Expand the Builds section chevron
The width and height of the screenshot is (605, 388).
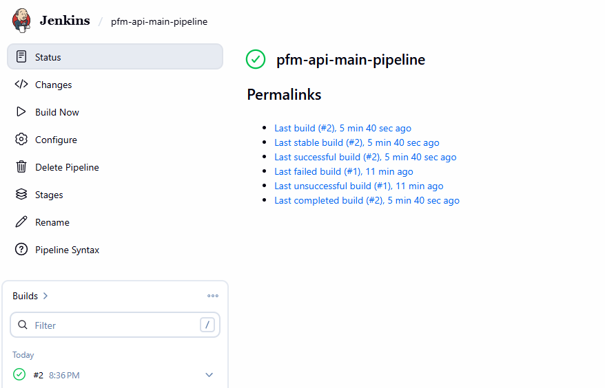(x=45, y=296)
